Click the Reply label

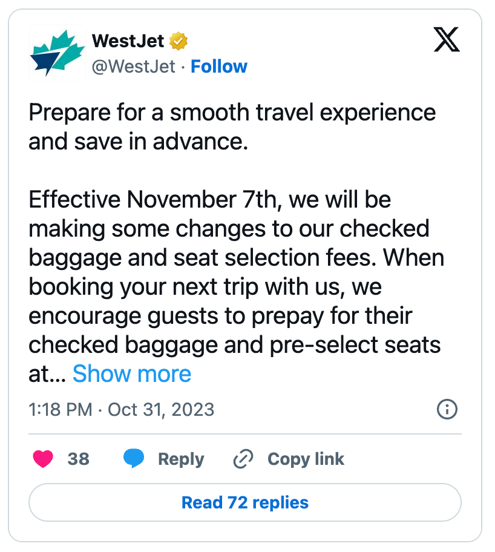[x=181, y=459]
